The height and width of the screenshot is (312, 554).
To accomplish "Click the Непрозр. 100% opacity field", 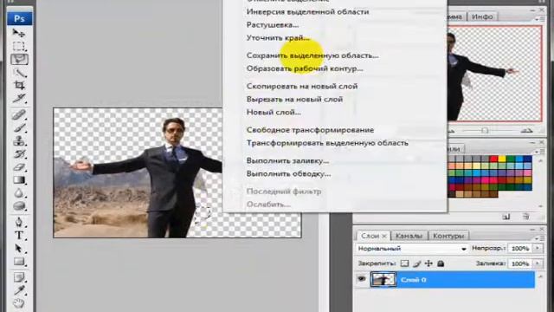I will coord(520,249).
